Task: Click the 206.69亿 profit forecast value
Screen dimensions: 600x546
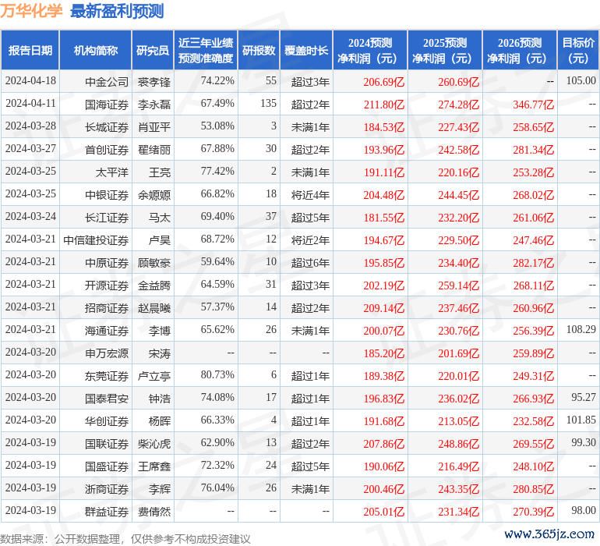Action: click(x=383, y=81)
